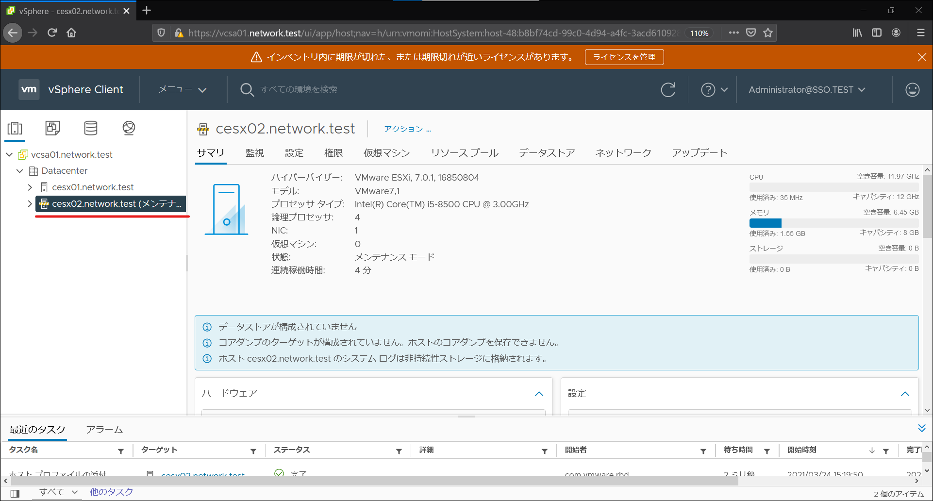This screenshot has width=933, height=501.
Task: Collapse the recent tasks panel
Action: (922, 428)
